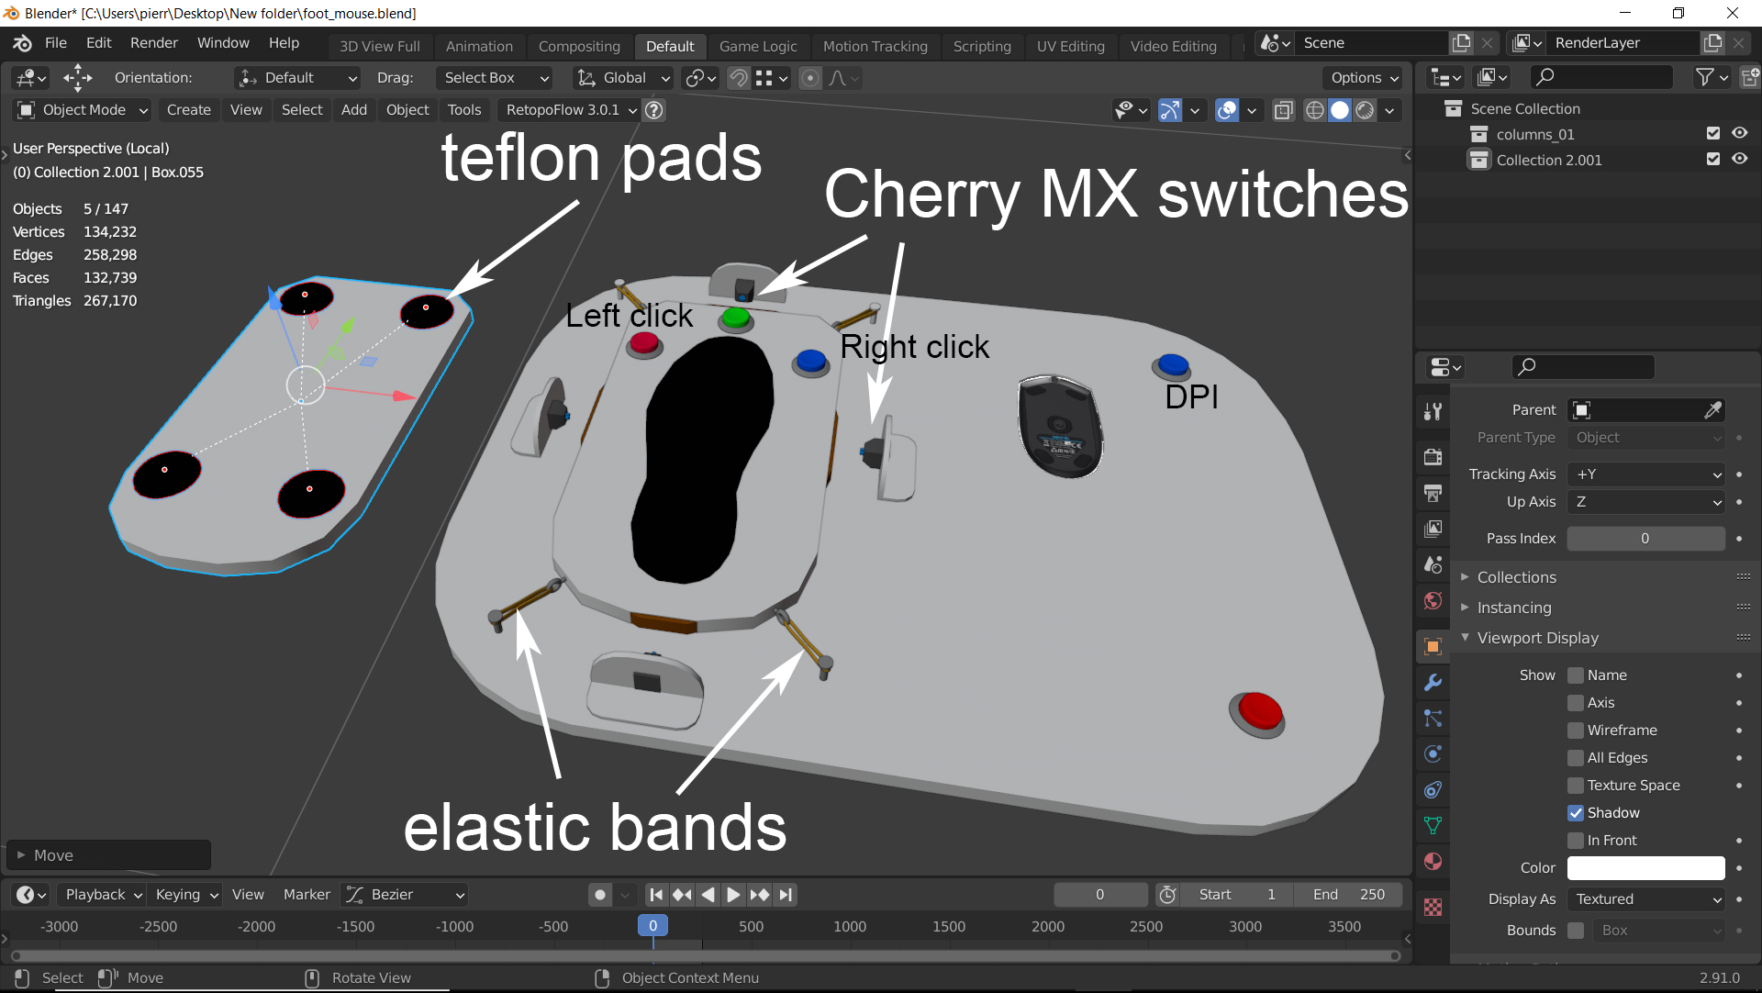Open the Output properties tab

(1433, 493)
